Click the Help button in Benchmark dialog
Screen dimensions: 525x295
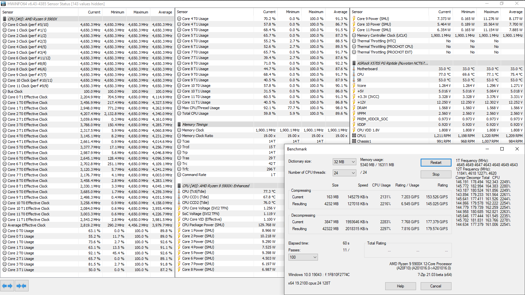(400, 286)
